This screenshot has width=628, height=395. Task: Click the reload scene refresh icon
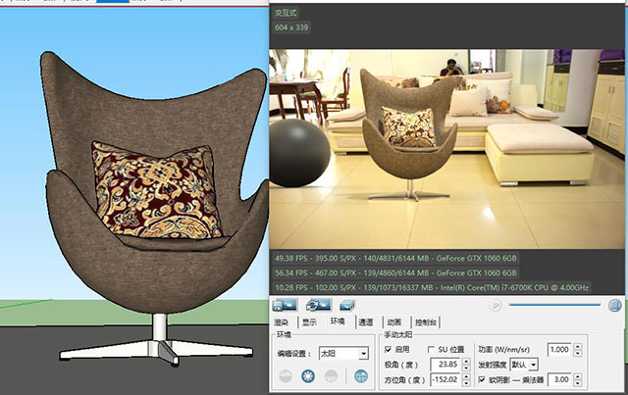click(318, 305)
